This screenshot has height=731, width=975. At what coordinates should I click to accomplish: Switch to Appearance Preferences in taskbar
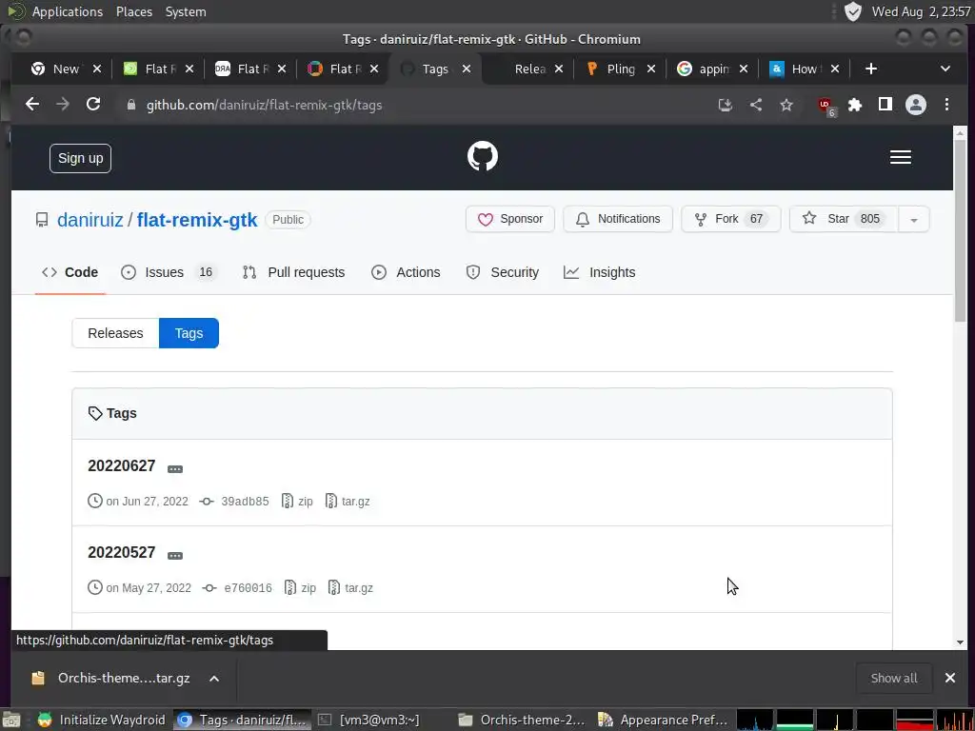[x=664, y=720]
